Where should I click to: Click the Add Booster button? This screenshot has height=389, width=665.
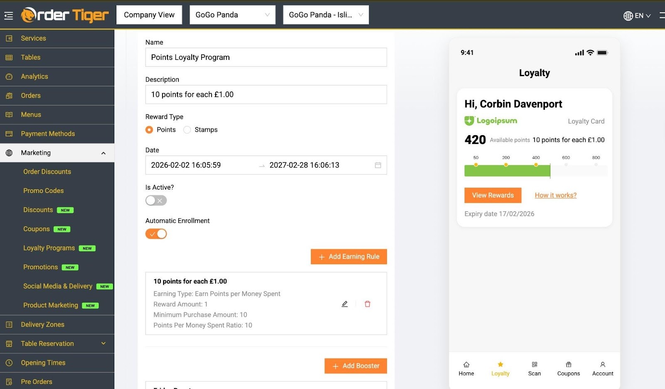pyautogui.click(x=356, y=366)
